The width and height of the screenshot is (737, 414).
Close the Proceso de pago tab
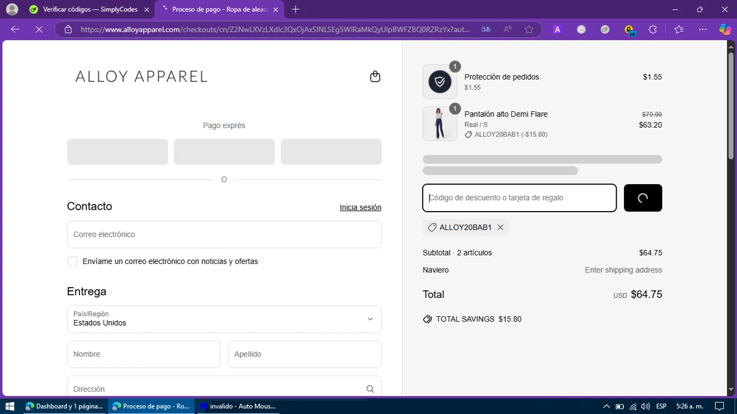coord(275,9)
